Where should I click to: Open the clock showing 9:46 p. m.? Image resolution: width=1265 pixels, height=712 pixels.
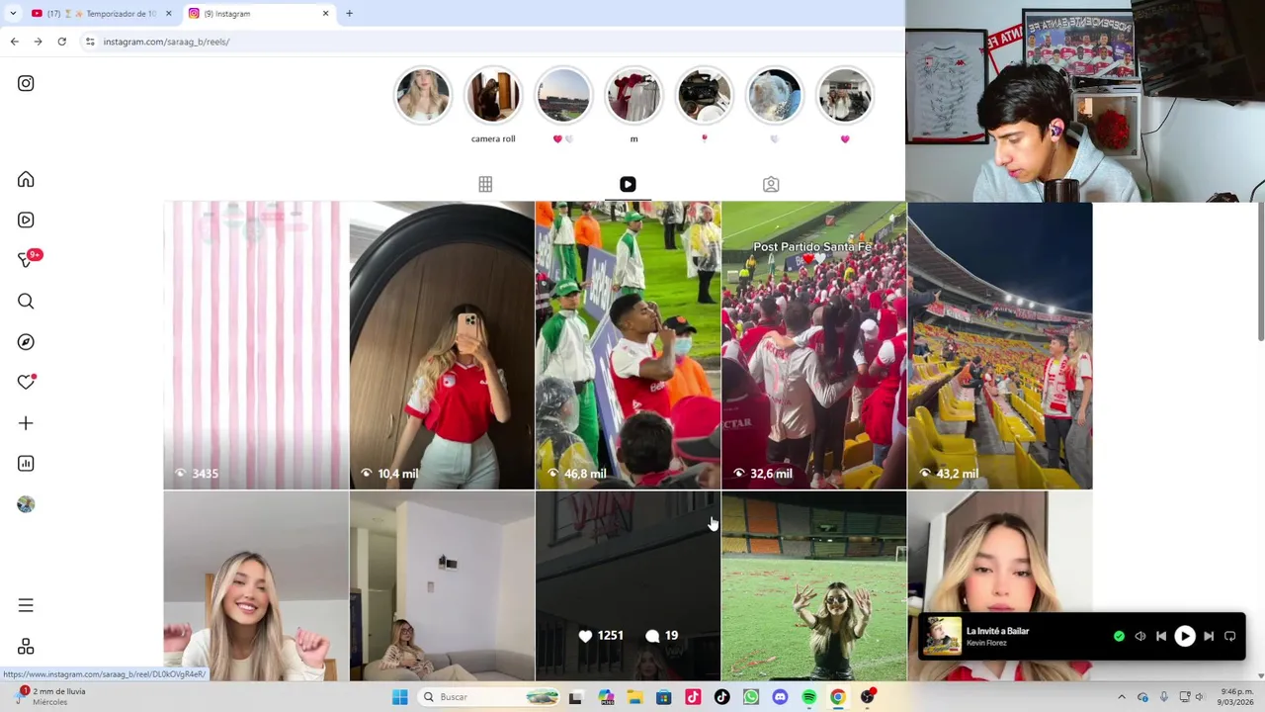[1236, 697]
